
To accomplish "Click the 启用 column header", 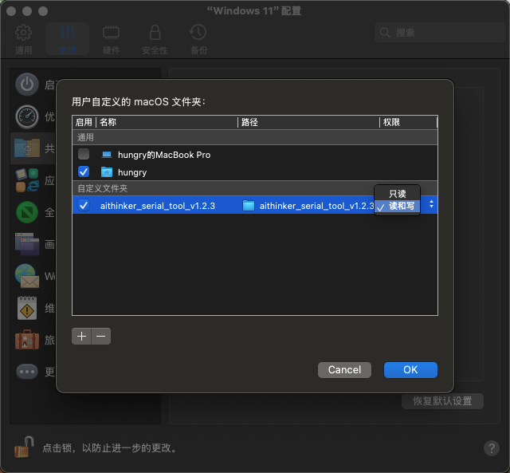I will tap(84, 122).
